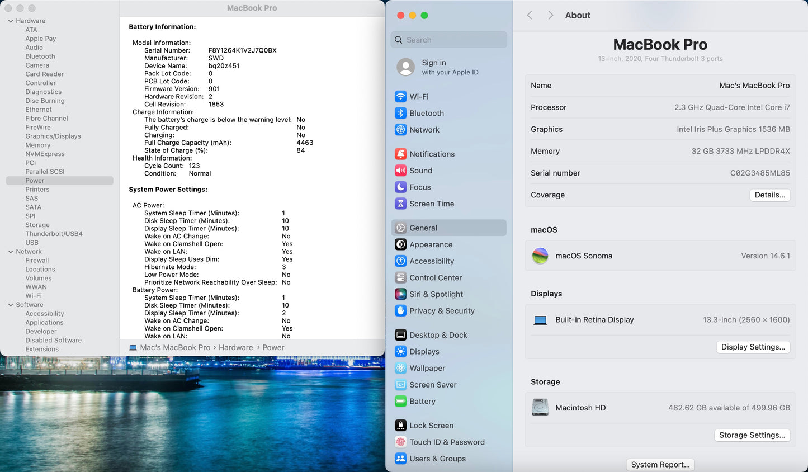Click the Siri & Spotlight icon
The width and height of the screenshot is (808, 472).
400,294
